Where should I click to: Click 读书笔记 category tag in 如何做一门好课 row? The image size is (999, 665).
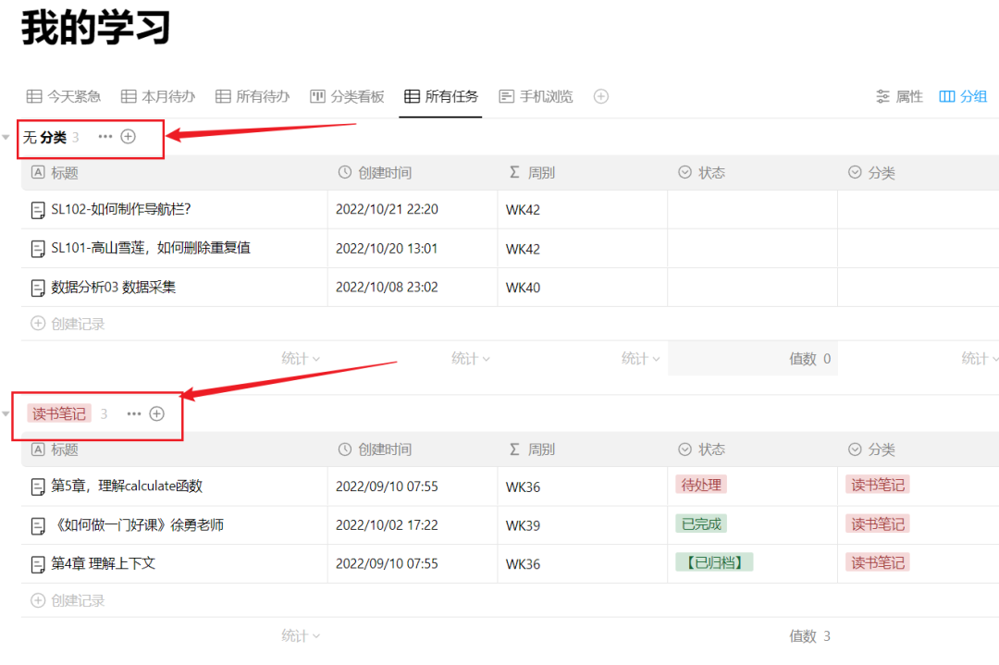click(877, 523)
